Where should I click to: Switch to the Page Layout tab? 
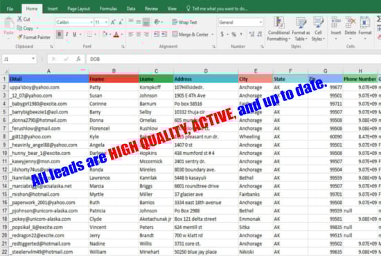[x=78, y=9]
